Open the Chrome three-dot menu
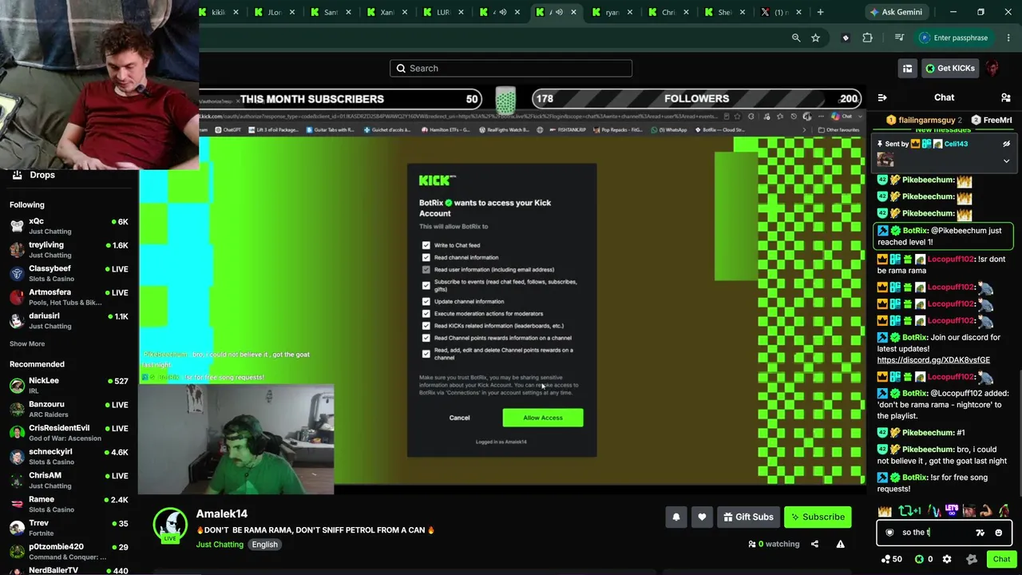This screenshot has width=1022, height=575. [1009, 38]
